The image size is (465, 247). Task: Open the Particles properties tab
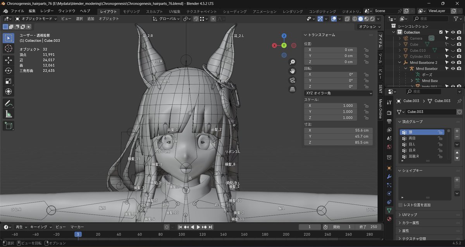(x=389, y=185)
